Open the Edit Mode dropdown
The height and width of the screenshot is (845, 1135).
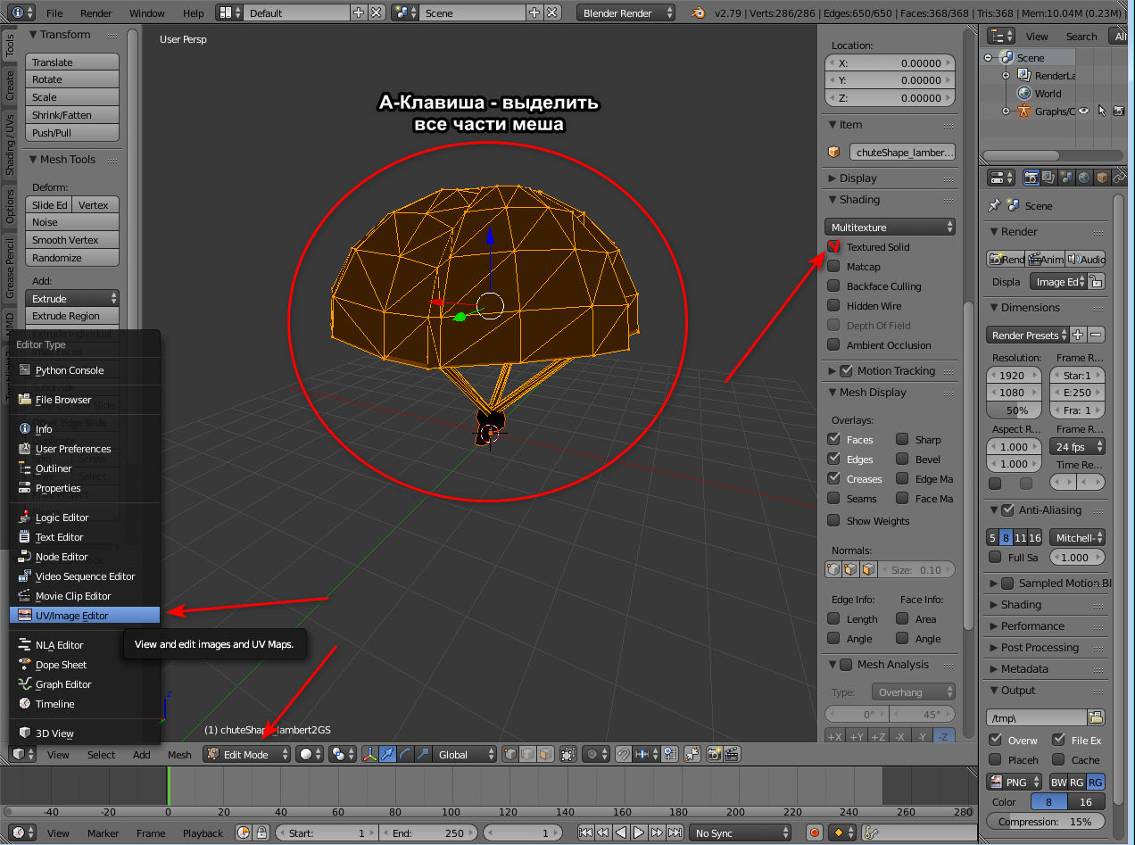click(x=248, y=754)
